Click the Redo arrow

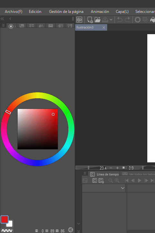[127, 20]
